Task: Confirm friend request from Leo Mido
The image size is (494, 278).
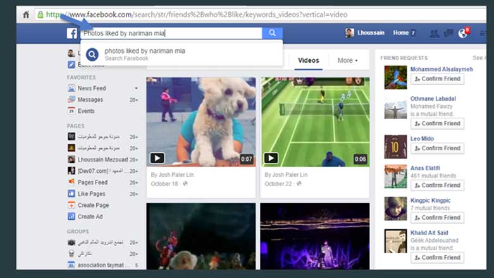Action: [437, 148]
